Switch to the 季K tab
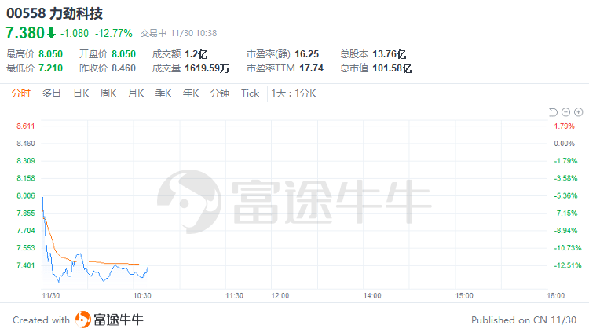The image size is (589, 336). [x=163, y=93]
